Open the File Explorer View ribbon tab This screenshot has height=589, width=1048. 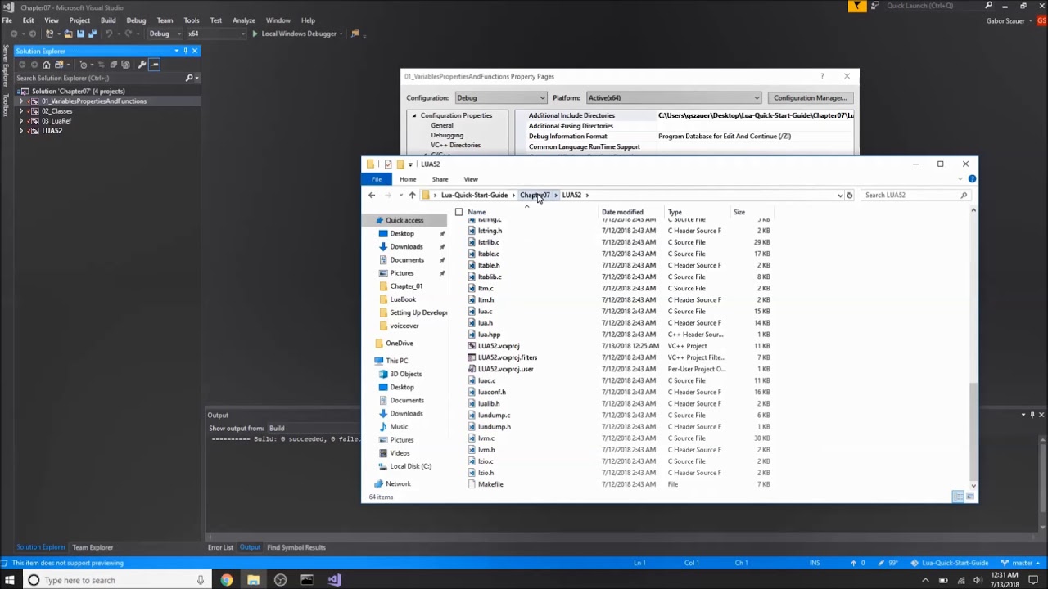(471, 179)
